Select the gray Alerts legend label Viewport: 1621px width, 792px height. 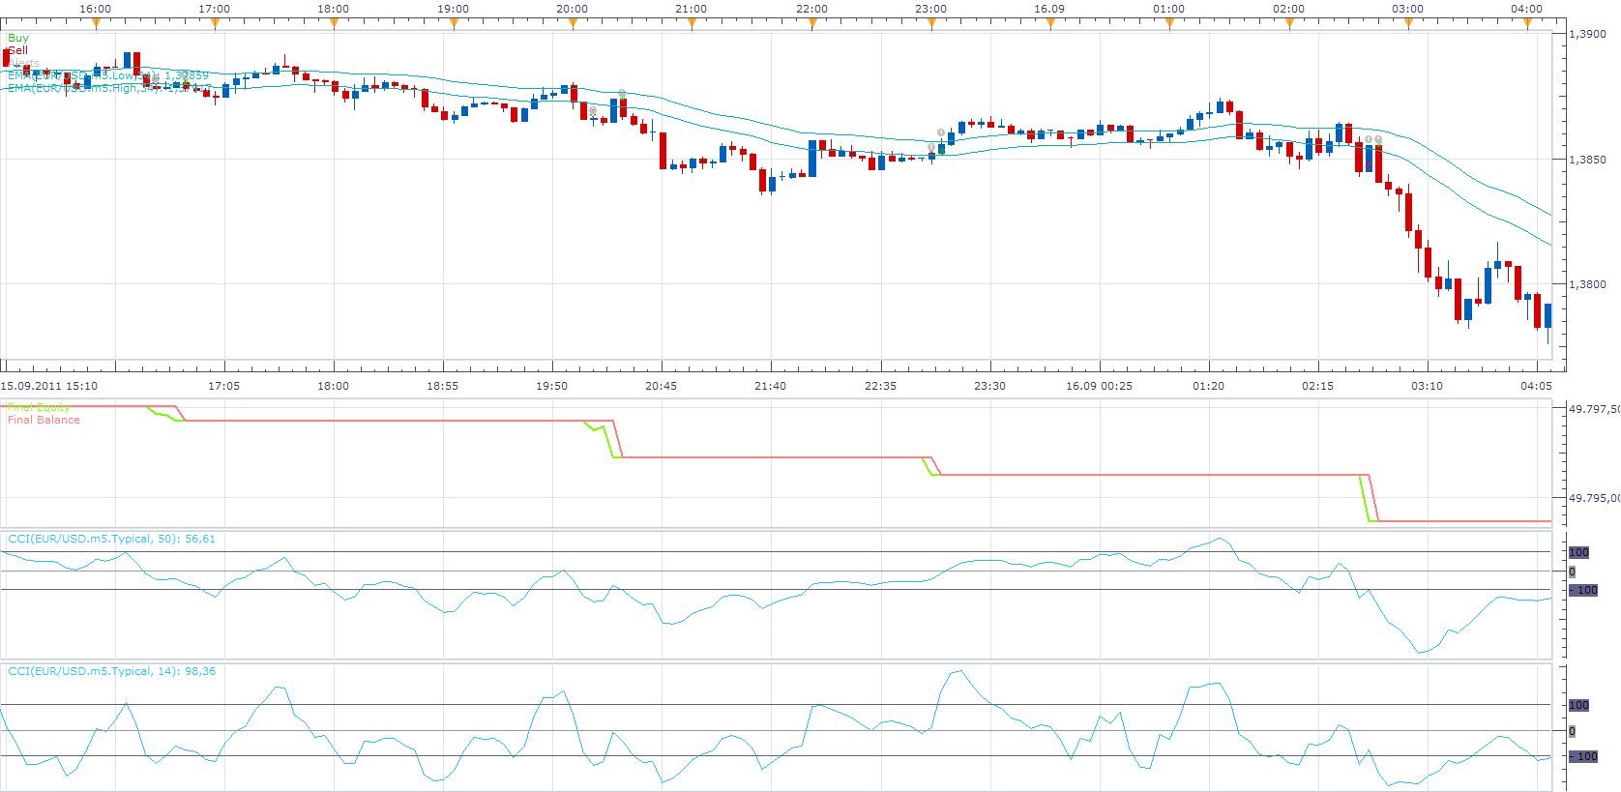24,63
